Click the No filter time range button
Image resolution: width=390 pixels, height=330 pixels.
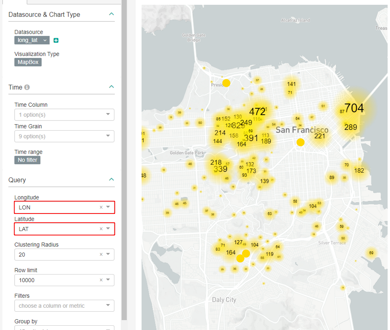coord(27,160)
